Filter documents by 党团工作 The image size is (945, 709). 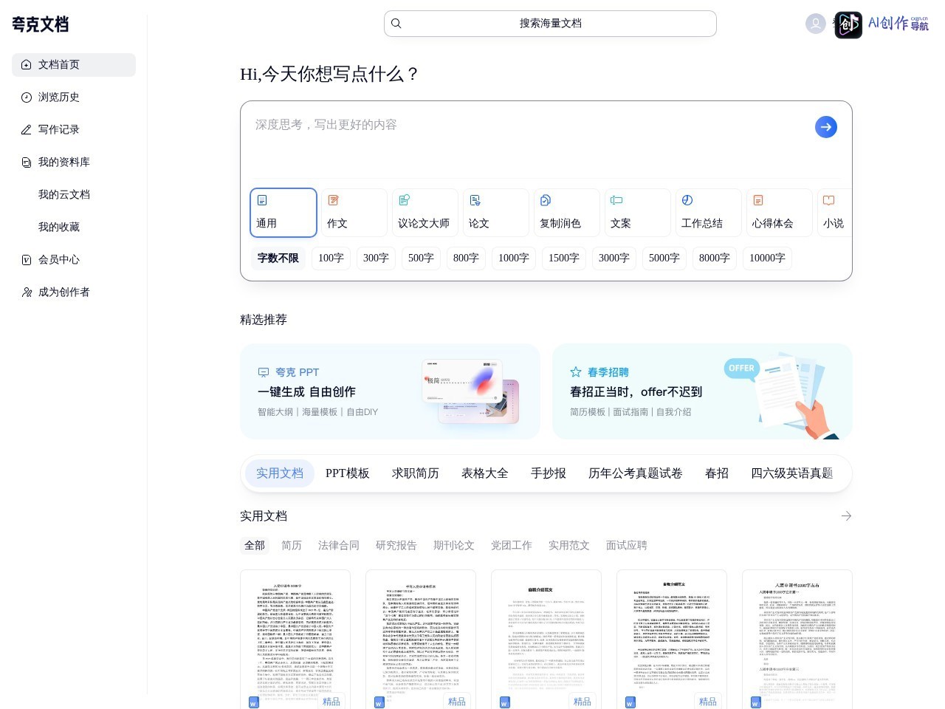512,546
